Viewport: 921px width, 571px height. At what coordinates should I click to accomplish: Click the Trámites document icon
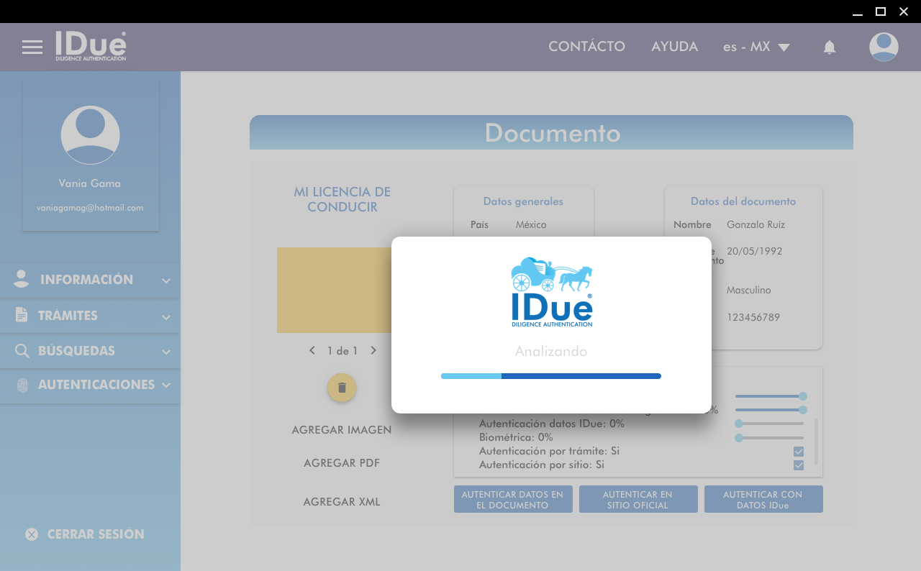[22, 315]
